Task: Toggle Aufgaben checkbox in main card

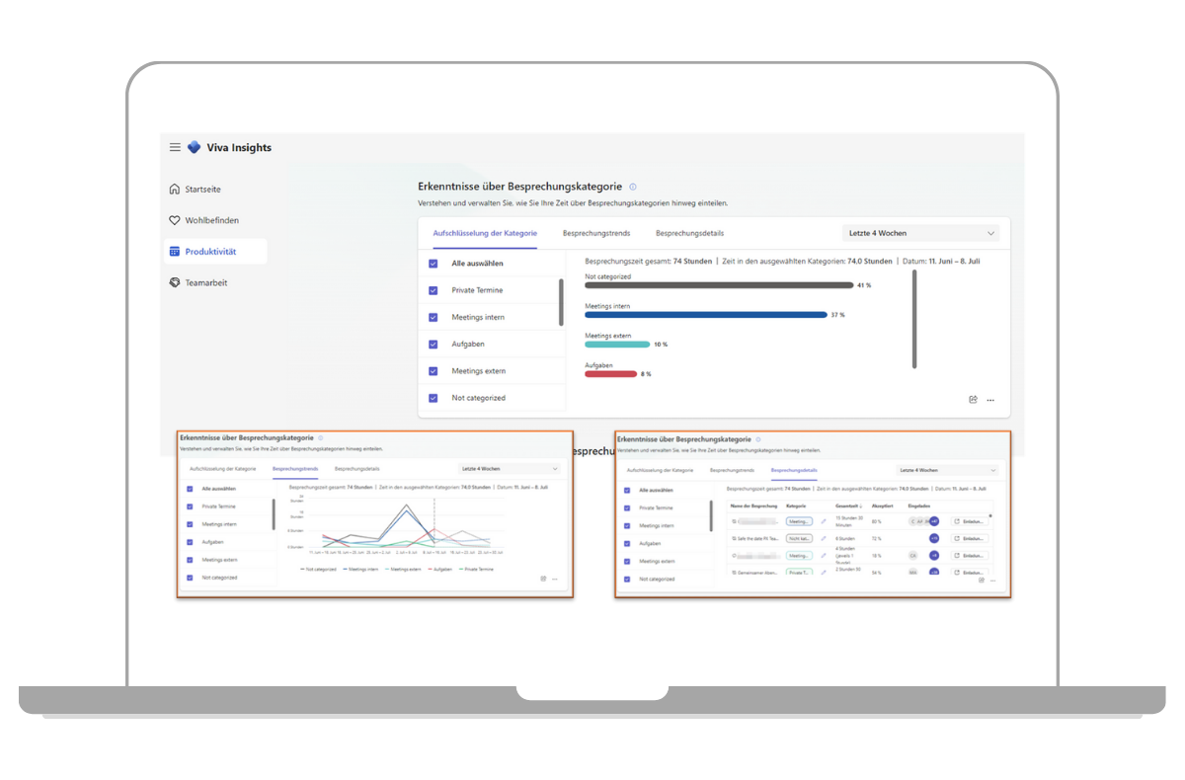Action: (x=434, y=344)
